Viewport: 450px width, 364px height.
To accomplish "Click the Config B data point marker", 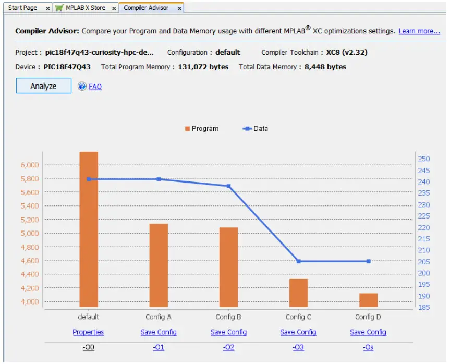I will click(229, 186).
